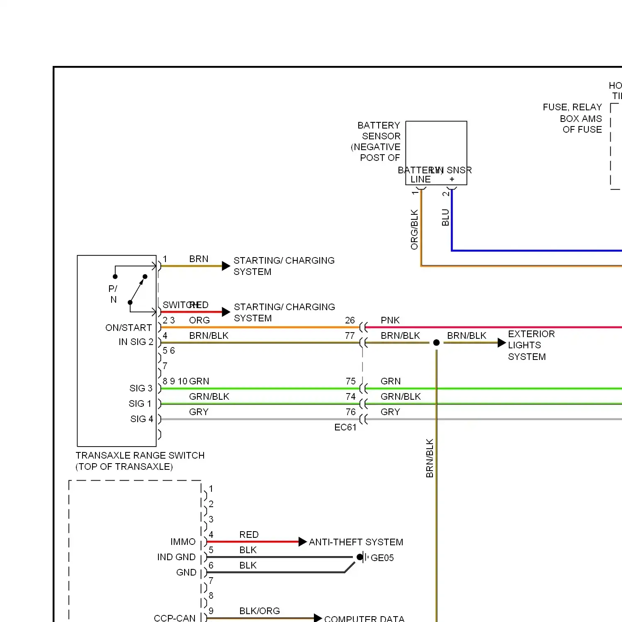622x622 pixels.
Task: Click the "COMPUTER DATA" reference text
Action: [x=364, y=619]
